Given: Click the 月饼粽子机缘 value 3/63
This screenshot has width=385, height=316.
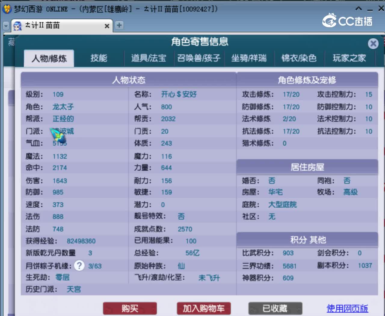Looking at the screenshot, I should point(95,266).
